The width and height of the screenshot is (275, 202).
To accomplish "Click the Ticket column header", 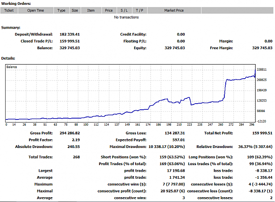I will (9, 11).
